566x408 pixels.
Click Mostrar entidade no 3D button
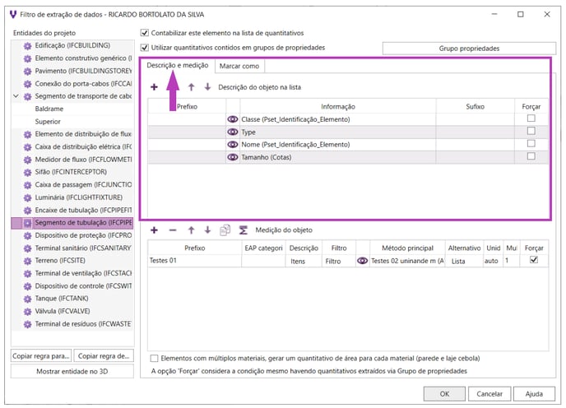72,371
